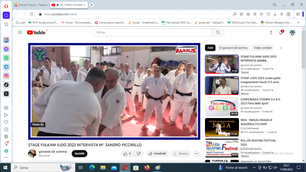Image resolution: width=306 pixels, height=172 pixels.
Task: Open more video actions (three dots)
Action: click(x=197, y=154)
